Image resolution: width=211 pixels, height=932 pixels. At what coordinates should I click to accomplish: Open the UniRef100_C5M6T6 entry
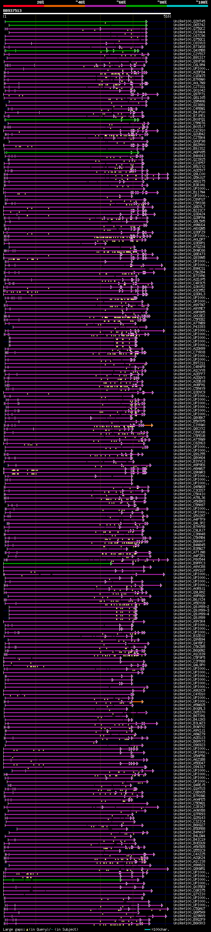189,123
